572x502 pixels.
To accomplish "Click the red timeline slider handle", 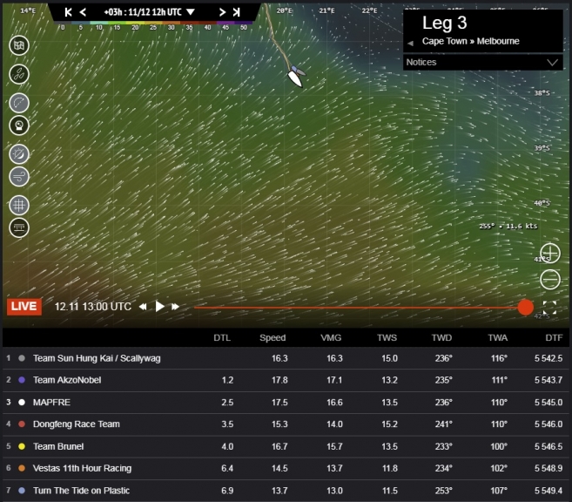I will [525, 308].
